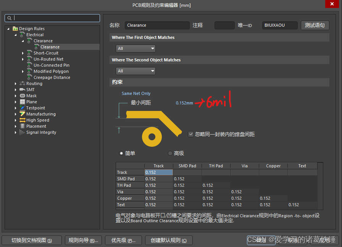Select the 高级 radio button
Viewport: 342px width, 247px height.
pos(170,153)
